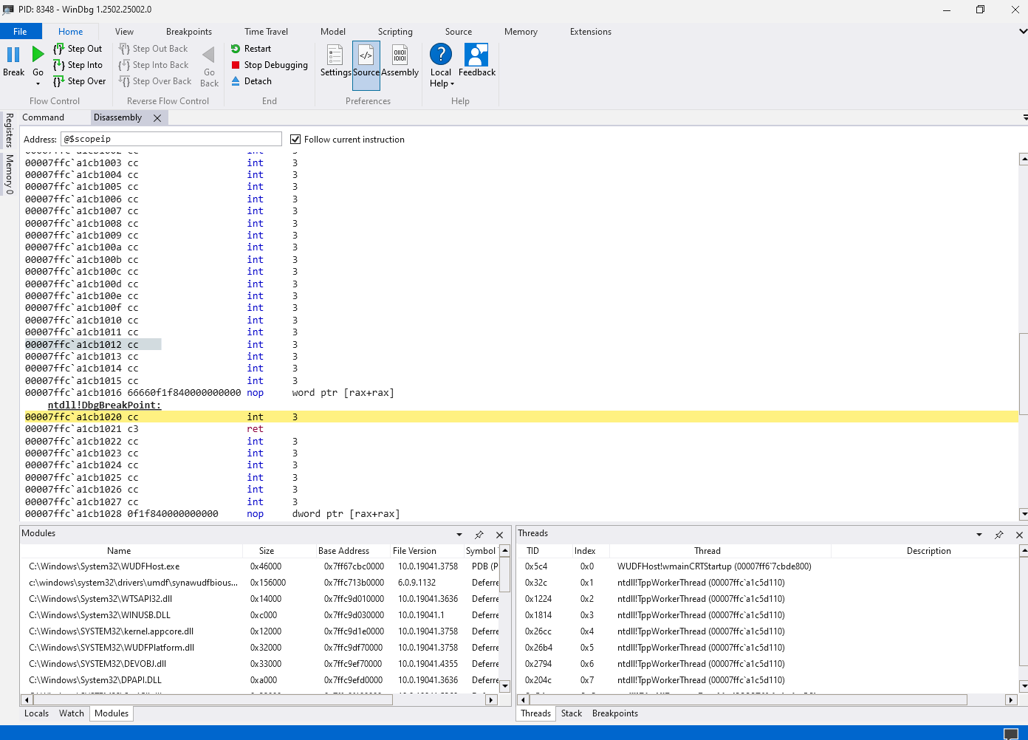Open Modules panel options dropdown
Image resolution: width=1028 pixels, height=740 pixels.
(459, 535)
